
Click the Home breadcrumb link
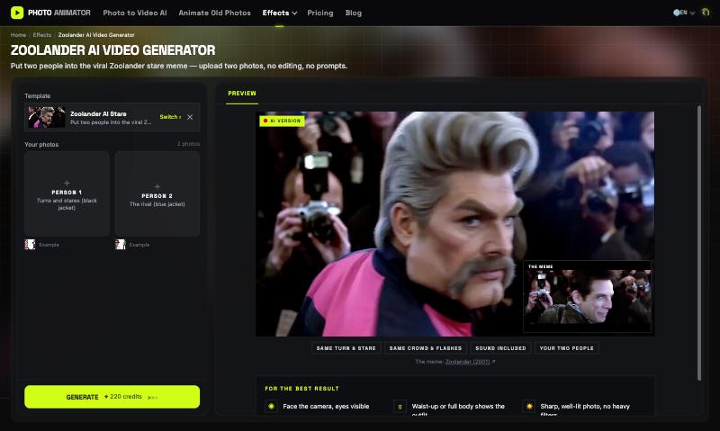tap(18, 35)
